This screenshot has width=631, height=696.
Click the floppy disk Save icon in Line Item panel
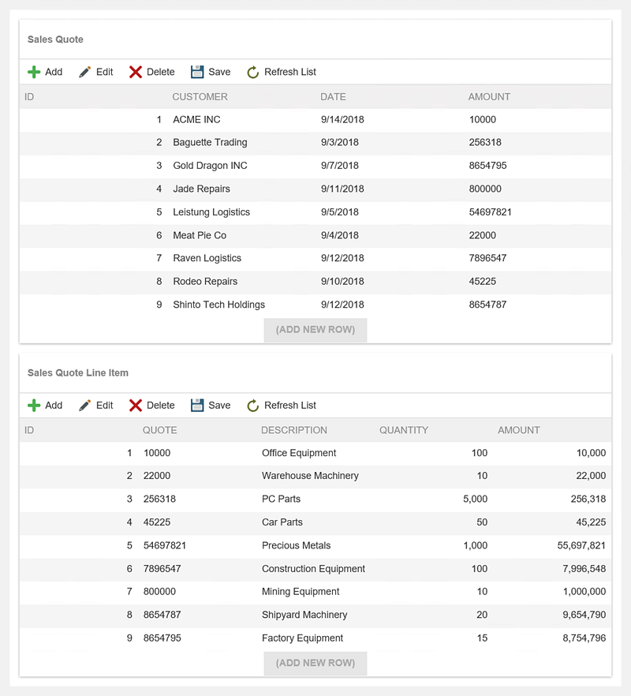point(197,406)
